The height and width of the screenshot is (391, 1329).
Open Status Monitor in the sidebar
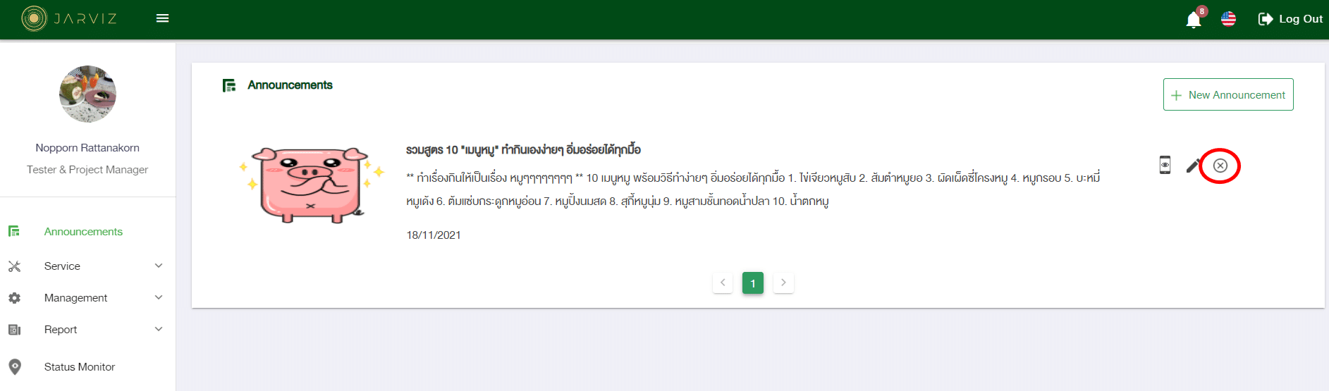click(79, 367)
